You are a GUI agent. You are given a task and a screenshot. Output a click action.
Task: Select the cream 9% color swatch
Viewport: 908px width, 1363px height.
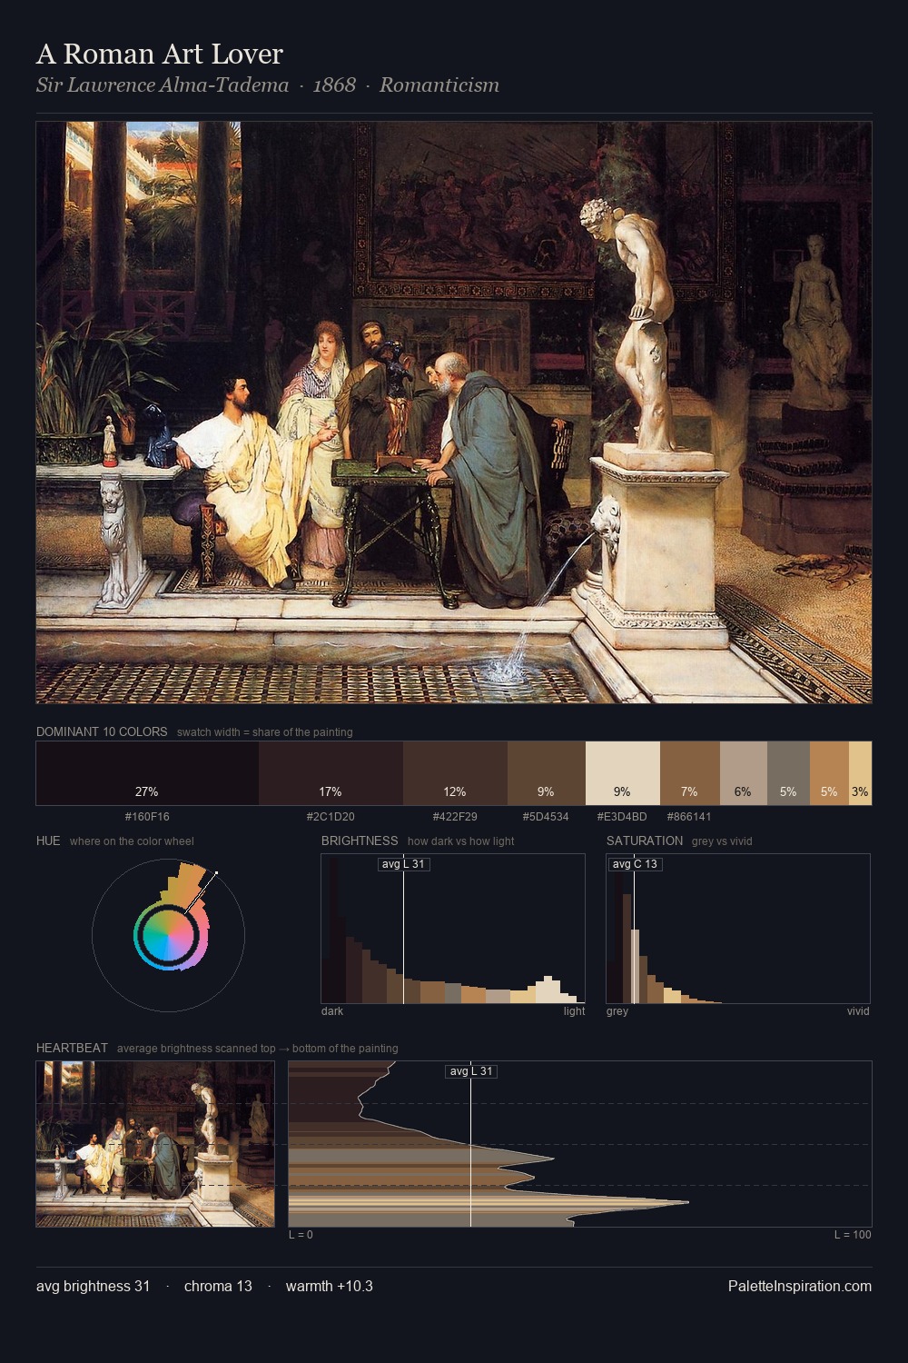623,773
